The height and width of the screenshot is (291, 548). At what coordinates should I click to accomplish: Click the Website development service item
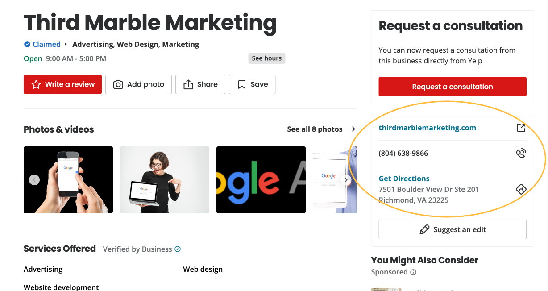tap(61, 287)
